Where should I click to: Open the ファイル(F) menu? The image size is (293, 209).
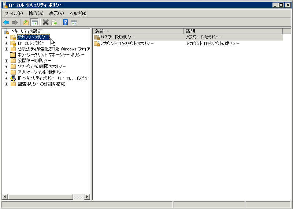coord(14,14)
